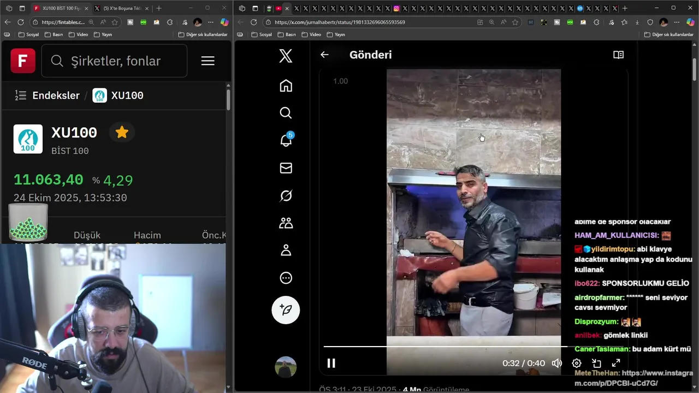Reload page in right browser window
The width and height of the screenshot is (699, 393).
coord(254,22)
